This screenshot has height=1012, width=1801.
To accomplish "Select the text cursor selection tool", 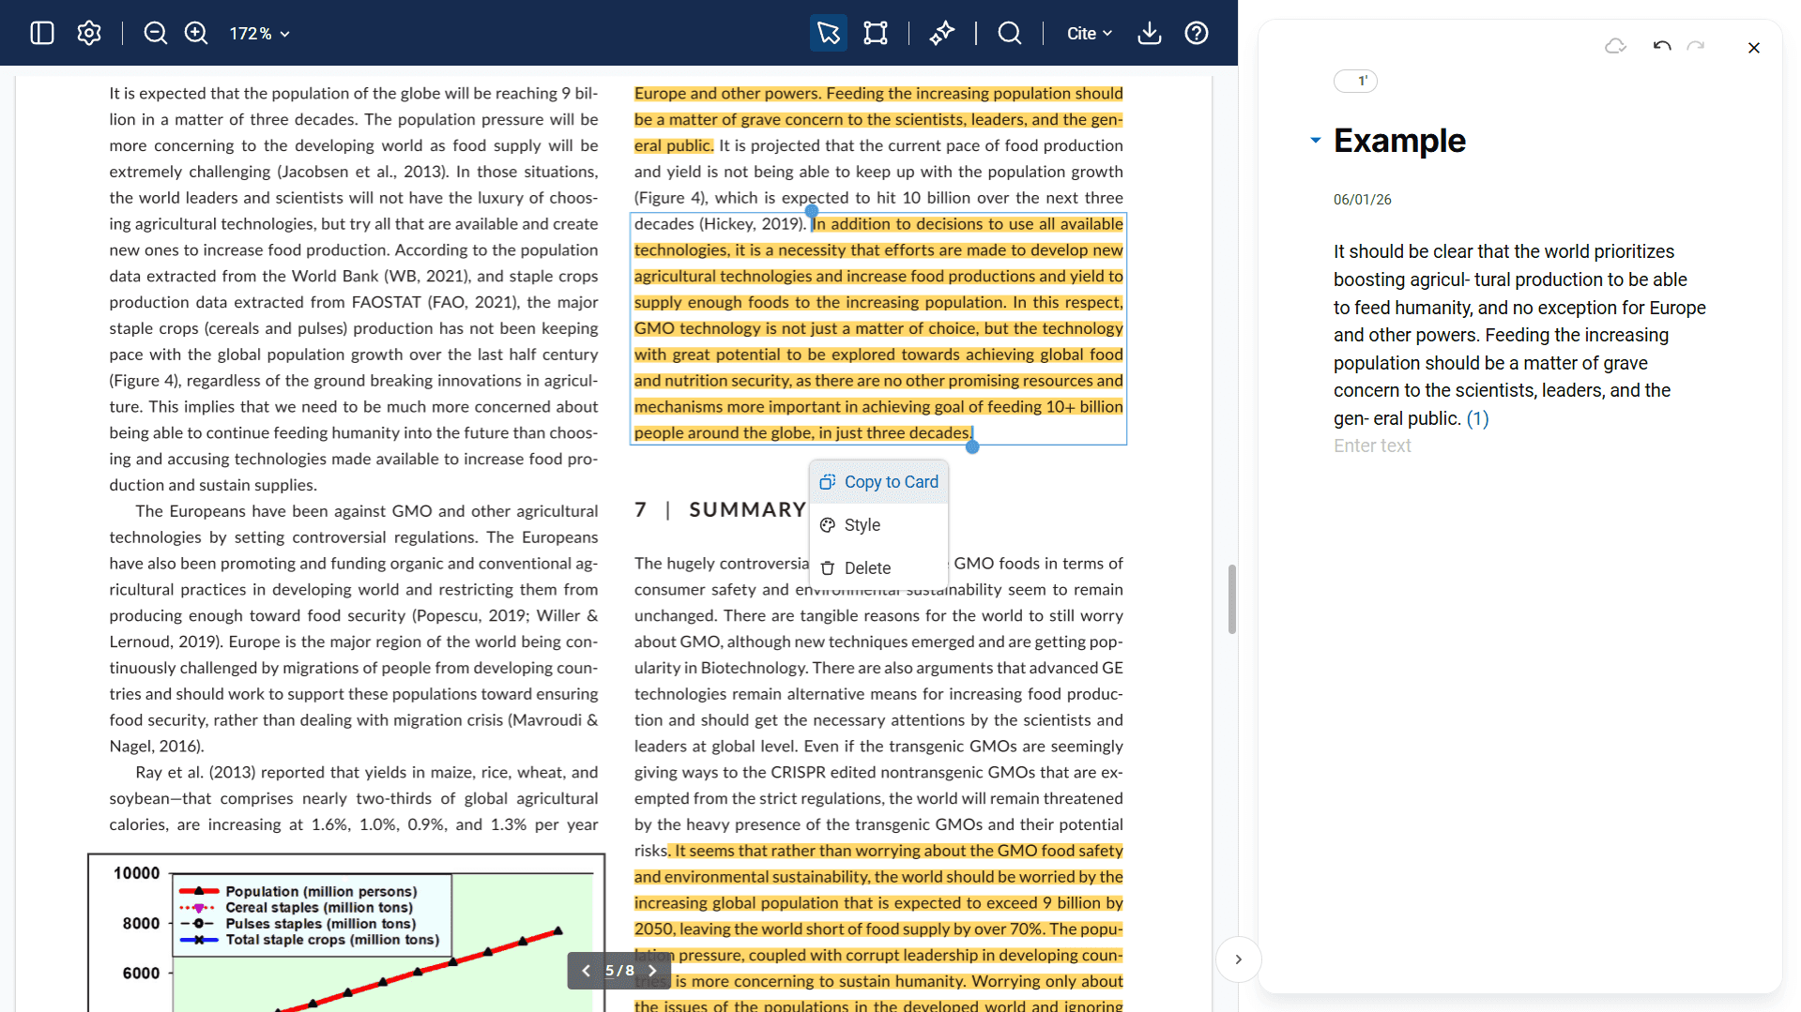I will click(x=828, y=33).
